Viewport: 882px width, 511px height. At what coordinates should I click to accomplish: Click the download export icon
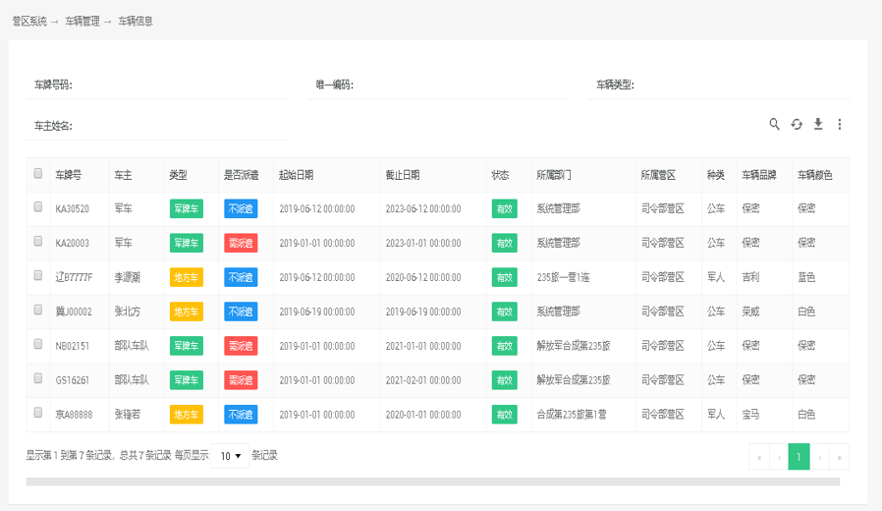pos(818,124)
